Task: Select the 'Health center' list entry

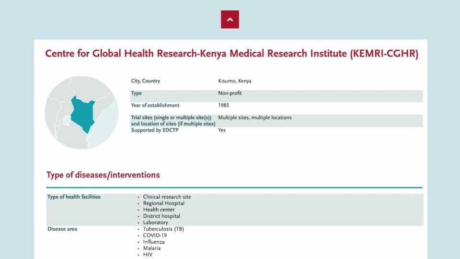Action: click(x=159, y=210)
